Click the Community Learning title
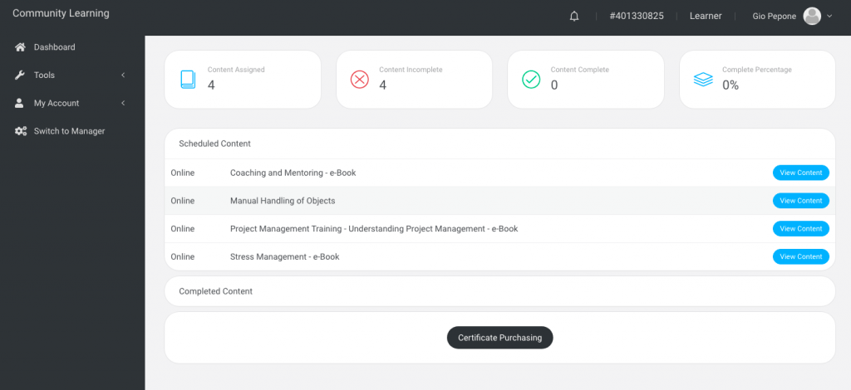 tap(61, 14)
